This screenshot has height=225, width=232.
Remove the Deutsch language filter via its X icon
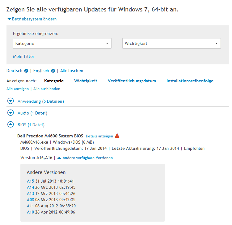click(26, 71)
